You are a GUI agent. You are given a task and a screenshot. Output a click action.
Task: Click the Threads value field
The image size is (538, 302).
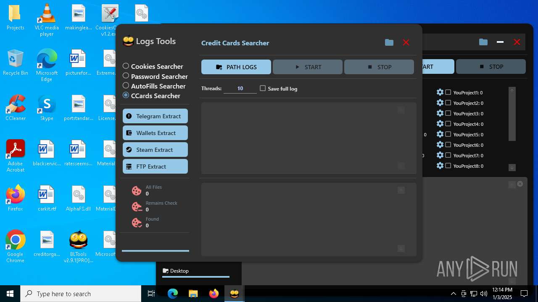point(240,89)
